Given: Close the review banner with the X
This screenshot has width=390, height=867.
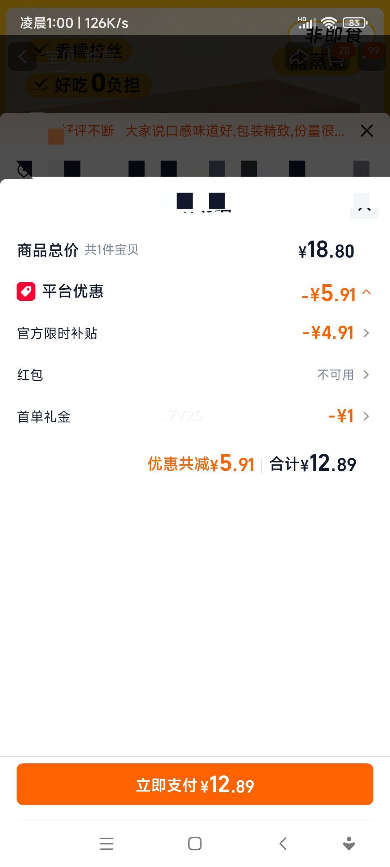Looking at the screenshot, I should coord(367,131).
